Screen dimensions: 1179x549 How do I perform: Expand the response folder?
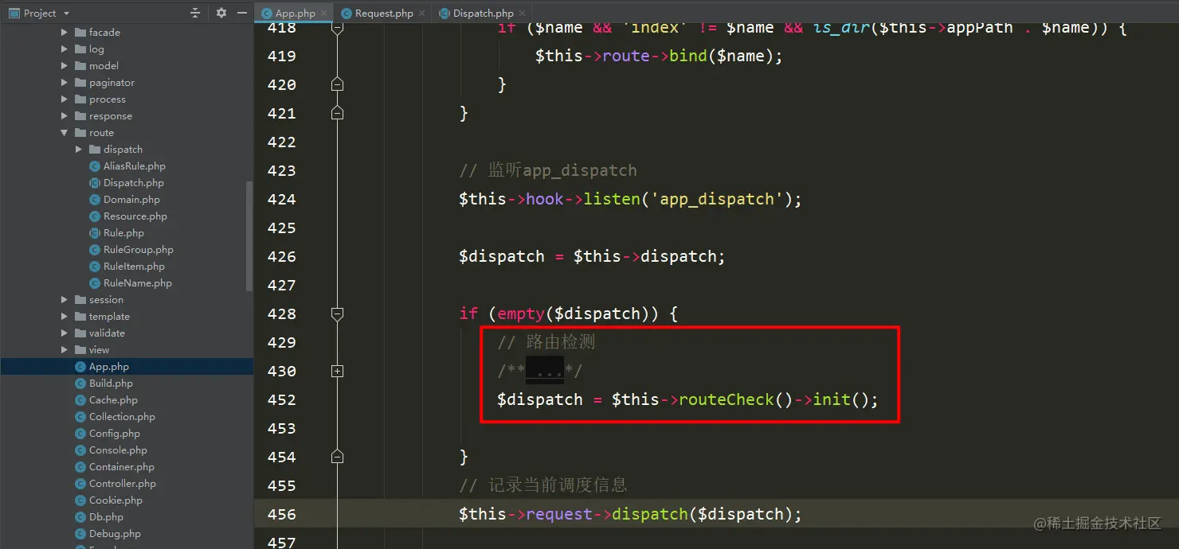pyautogui.click(x=65, y=116)
